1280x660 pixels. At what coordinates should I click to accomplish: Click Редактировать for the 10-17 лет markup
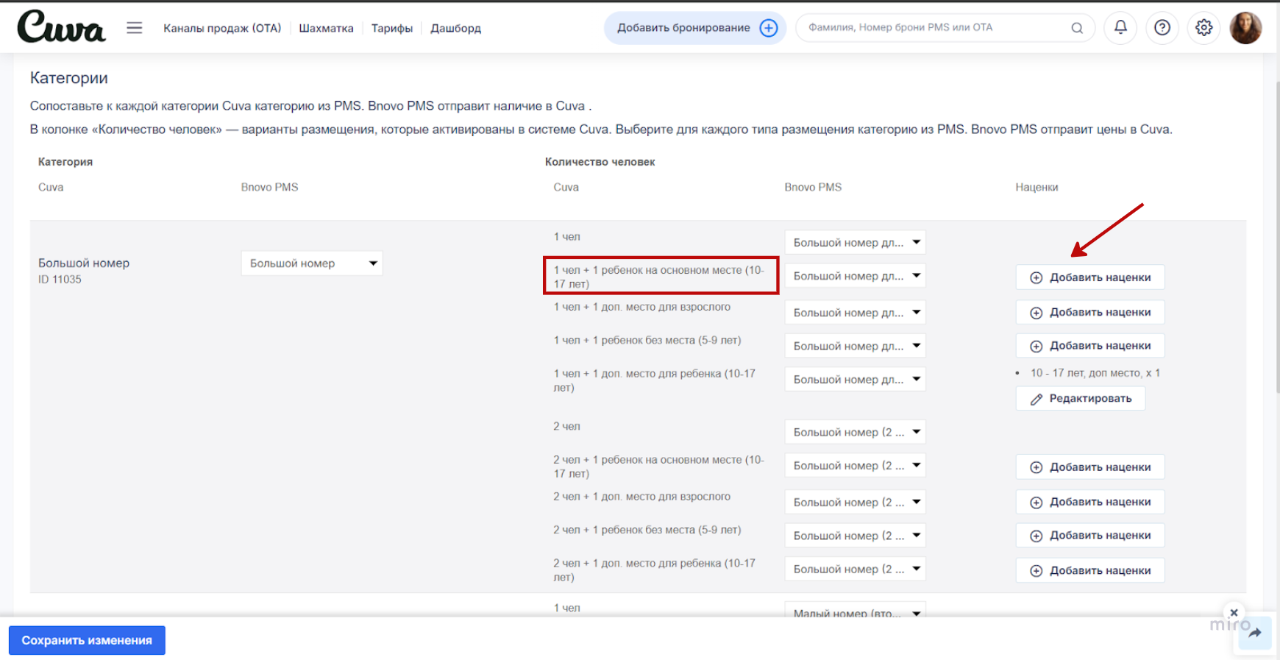(1080, 398)
